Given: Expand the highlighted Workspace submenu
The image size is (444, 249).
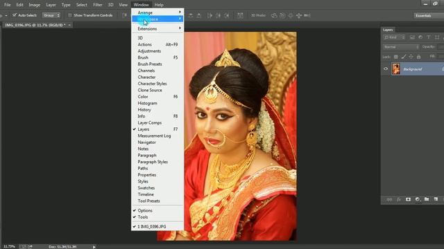Looking at the screenshot, I should coord(157,19).
